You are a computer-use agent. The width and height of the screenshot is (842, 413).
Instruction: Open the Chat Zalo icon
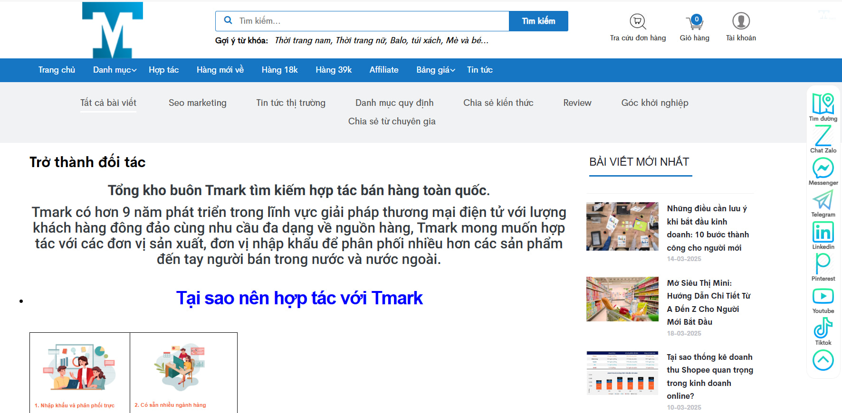pyautogui.click(x=823, y=136)
